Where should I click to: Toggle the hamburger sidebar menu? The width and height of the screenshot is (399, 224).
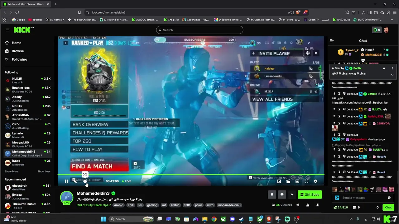pyautogui.click(x=7, y=30)
